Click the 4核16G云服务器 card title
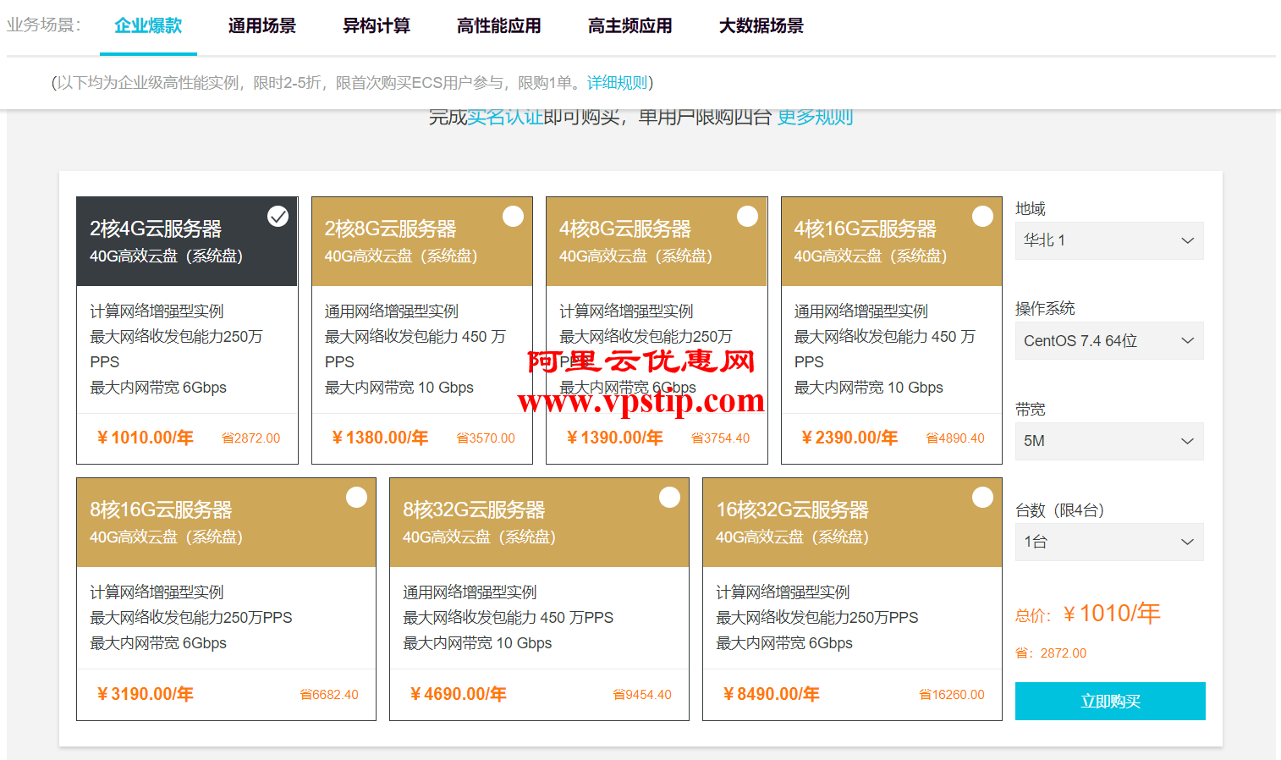This screenshot has height=760, width=1281. point(865,229)
